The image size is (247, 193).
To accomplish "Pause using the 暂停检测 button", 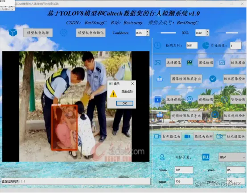I will click(x=238, y=100).
